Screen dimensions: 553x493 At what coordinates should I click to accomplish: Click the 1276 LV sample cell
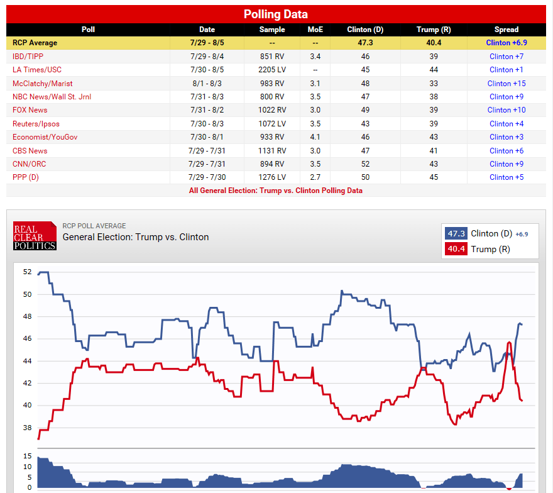(x=272, y=177)
